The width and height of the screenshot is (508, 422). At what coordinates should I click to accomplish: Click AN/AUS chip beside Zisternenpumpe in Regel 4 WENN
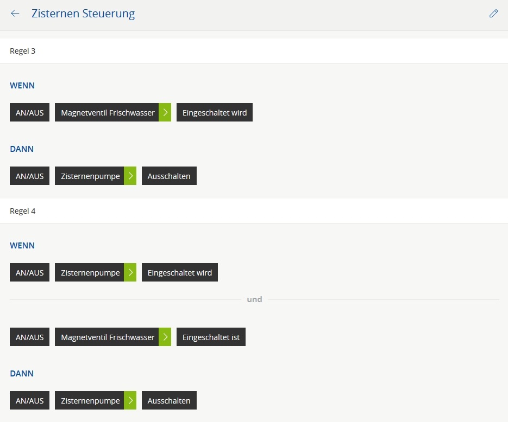pyautogui.click(x=29, y=273)
